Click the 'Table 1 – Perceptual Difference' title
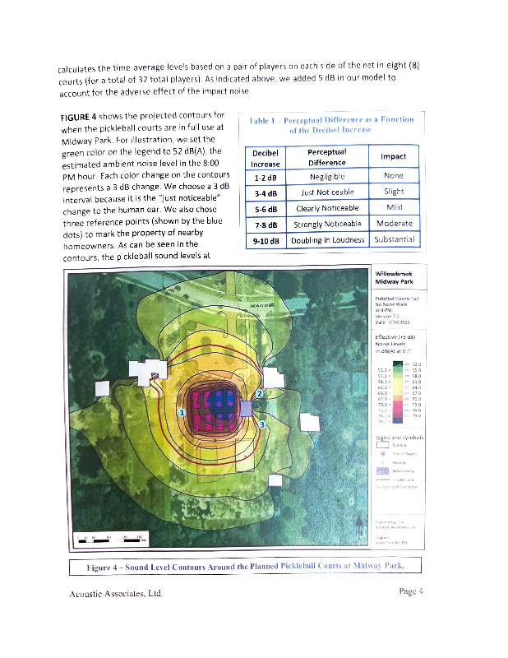 tap(331, 125)
